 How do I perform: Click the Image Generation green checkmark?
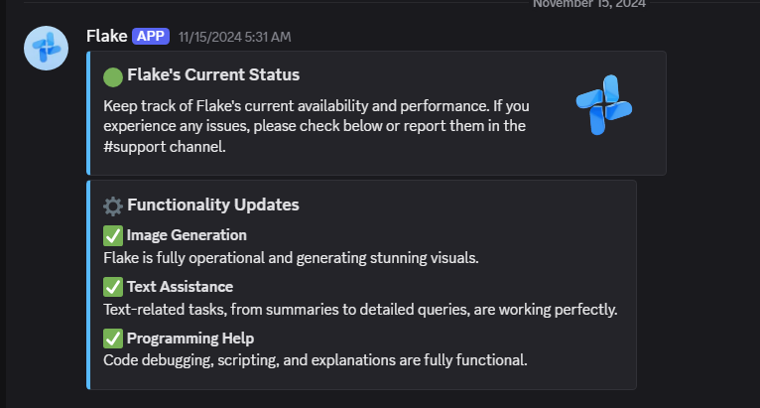(113, 236)
